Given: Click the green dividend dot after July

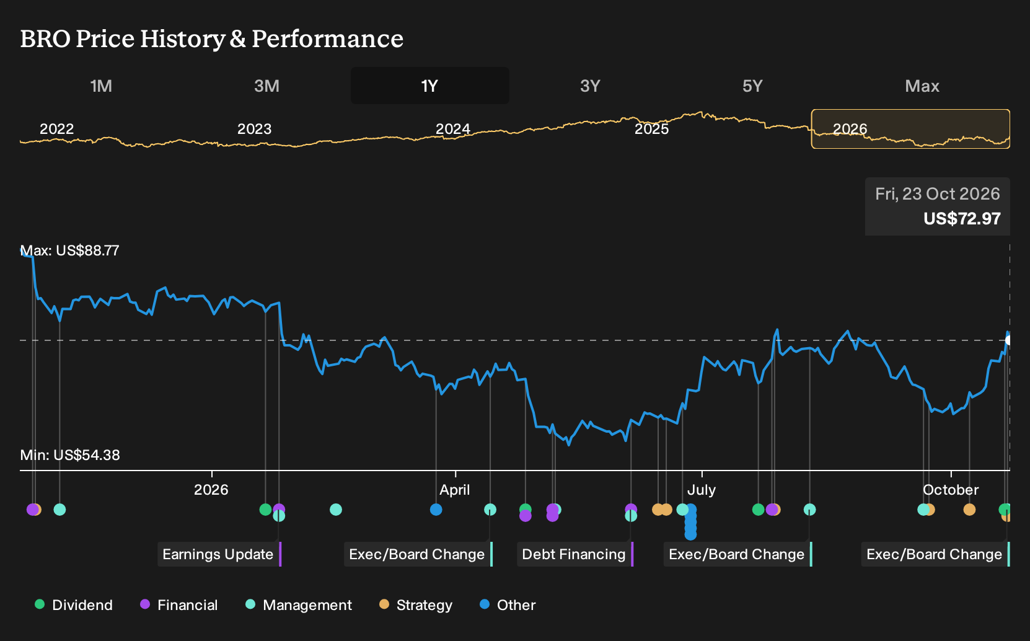Looking at the screenshot, I should [758, 510].
